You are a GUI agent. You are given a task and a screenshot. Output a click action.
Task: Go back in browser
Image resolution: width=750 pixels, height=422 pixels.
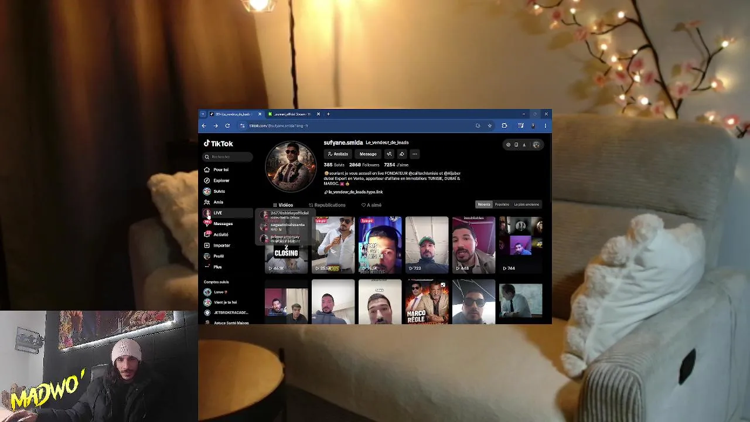coord(204,125)
